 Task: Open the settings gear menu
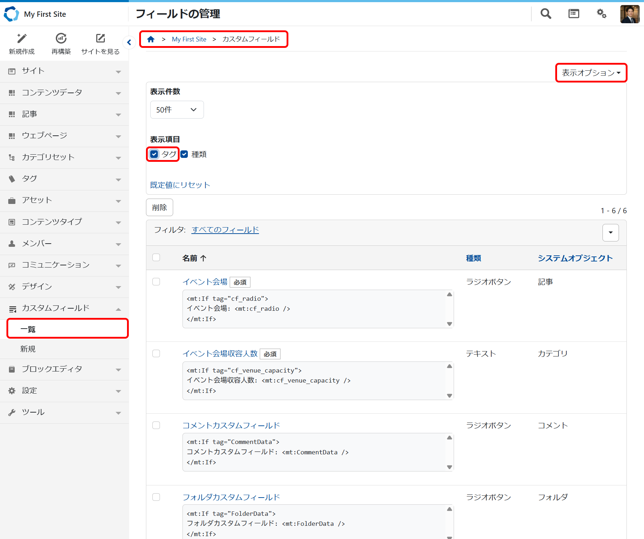pos(601,14)
